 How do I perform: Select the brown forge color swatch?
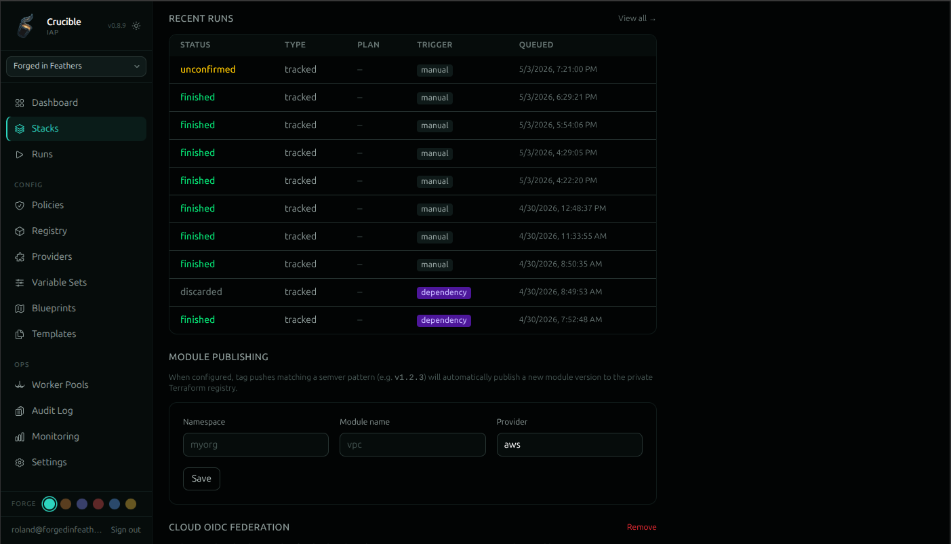click(x=66, y=504)
